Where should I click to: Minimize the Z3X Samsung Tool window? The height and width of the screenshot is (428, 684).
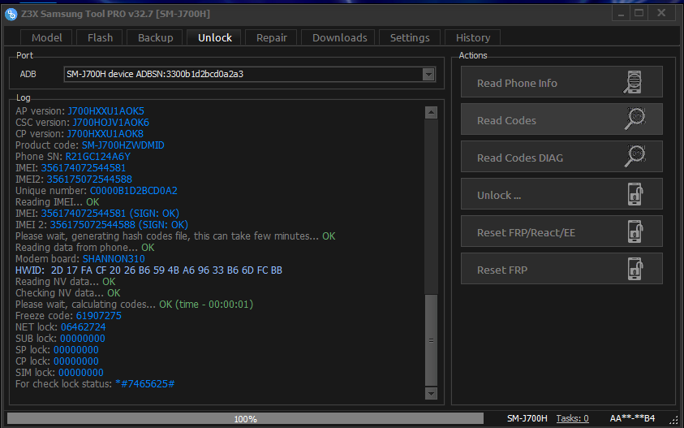point(621,14)
